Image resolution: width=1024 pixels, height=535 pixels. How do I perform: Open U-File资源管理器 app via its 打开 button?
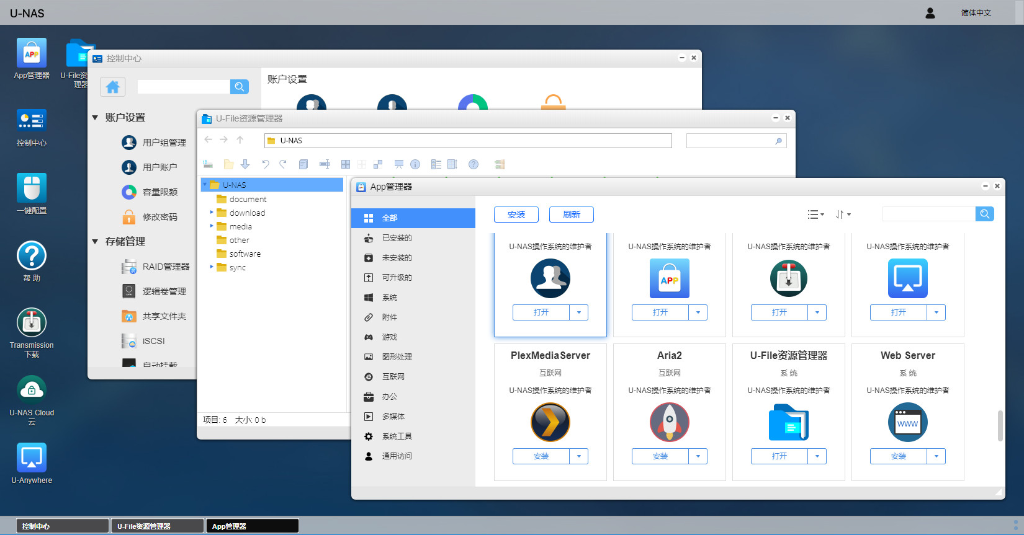click(x=779, y=456)
